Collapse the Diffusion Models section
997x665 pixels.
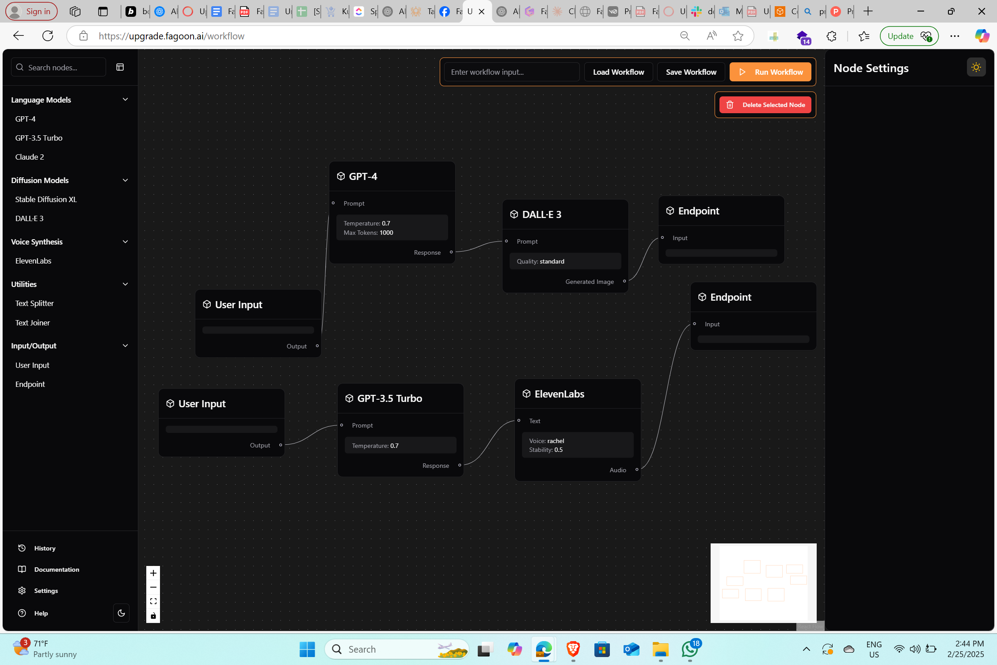125,180
